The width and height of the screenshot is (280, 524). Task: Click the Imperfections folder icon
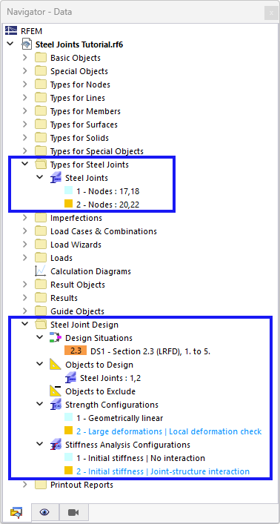pyautogui.click(x=41, y=218)
